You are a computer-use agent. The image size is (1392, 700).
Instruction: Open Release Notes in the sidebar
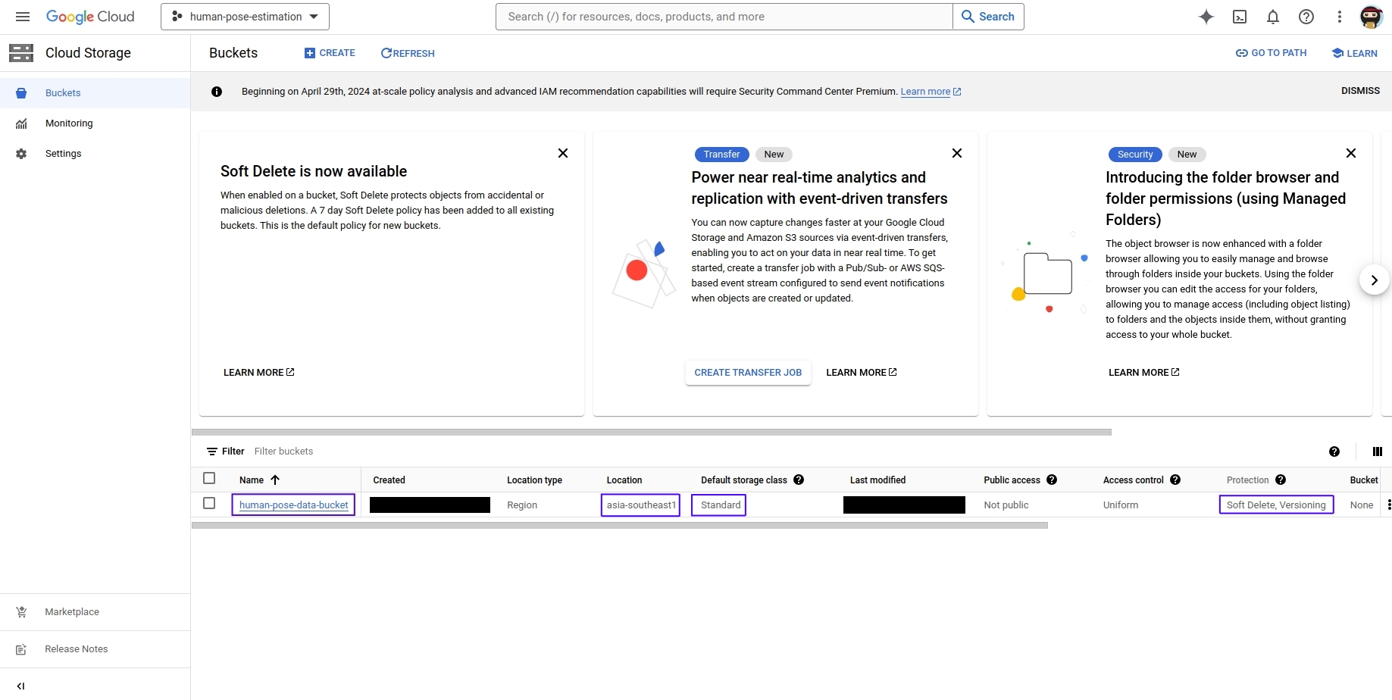point(95,649)
